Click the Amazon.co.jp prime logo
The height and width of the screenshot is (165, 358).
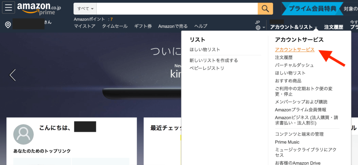(39, 9)
